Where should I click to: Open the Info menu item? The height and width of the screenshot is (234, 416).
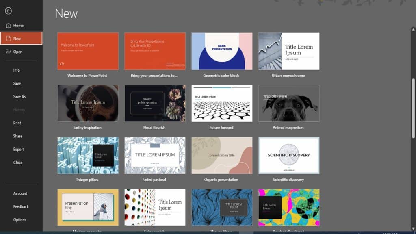pos(17,70)
